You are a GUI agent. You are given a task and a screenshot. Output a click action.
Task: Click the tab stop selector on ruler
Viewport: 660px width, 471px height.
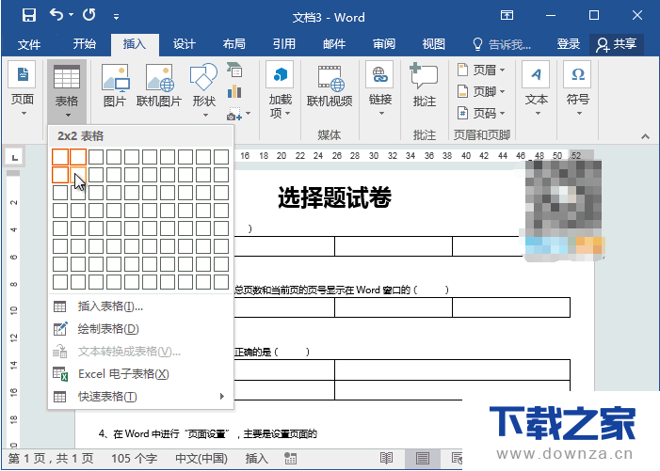pyautogui.click(x=15, y=158)
